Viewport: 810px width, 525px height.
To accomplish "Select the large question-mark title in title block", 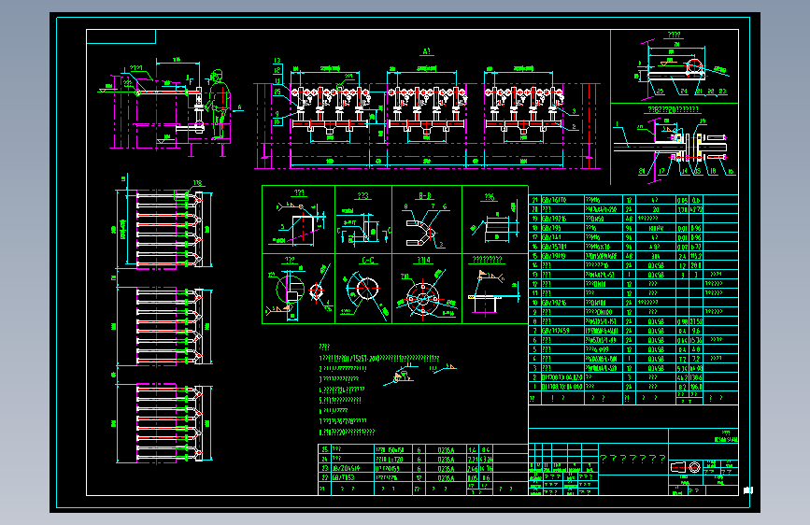I will pos(632,459).
